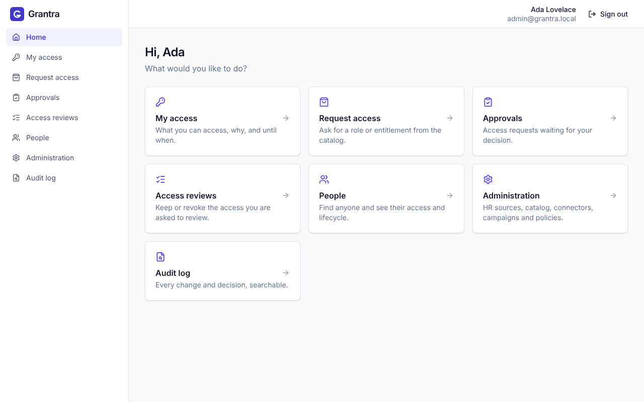Click the file search icon on Audit log card
The image size is (644, 402).
tap(160, 257)
